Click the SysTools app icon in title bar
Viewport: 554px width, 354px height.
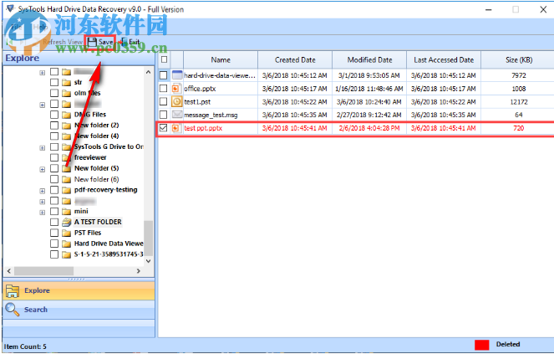pyautogui.click(x=10, y=9)
